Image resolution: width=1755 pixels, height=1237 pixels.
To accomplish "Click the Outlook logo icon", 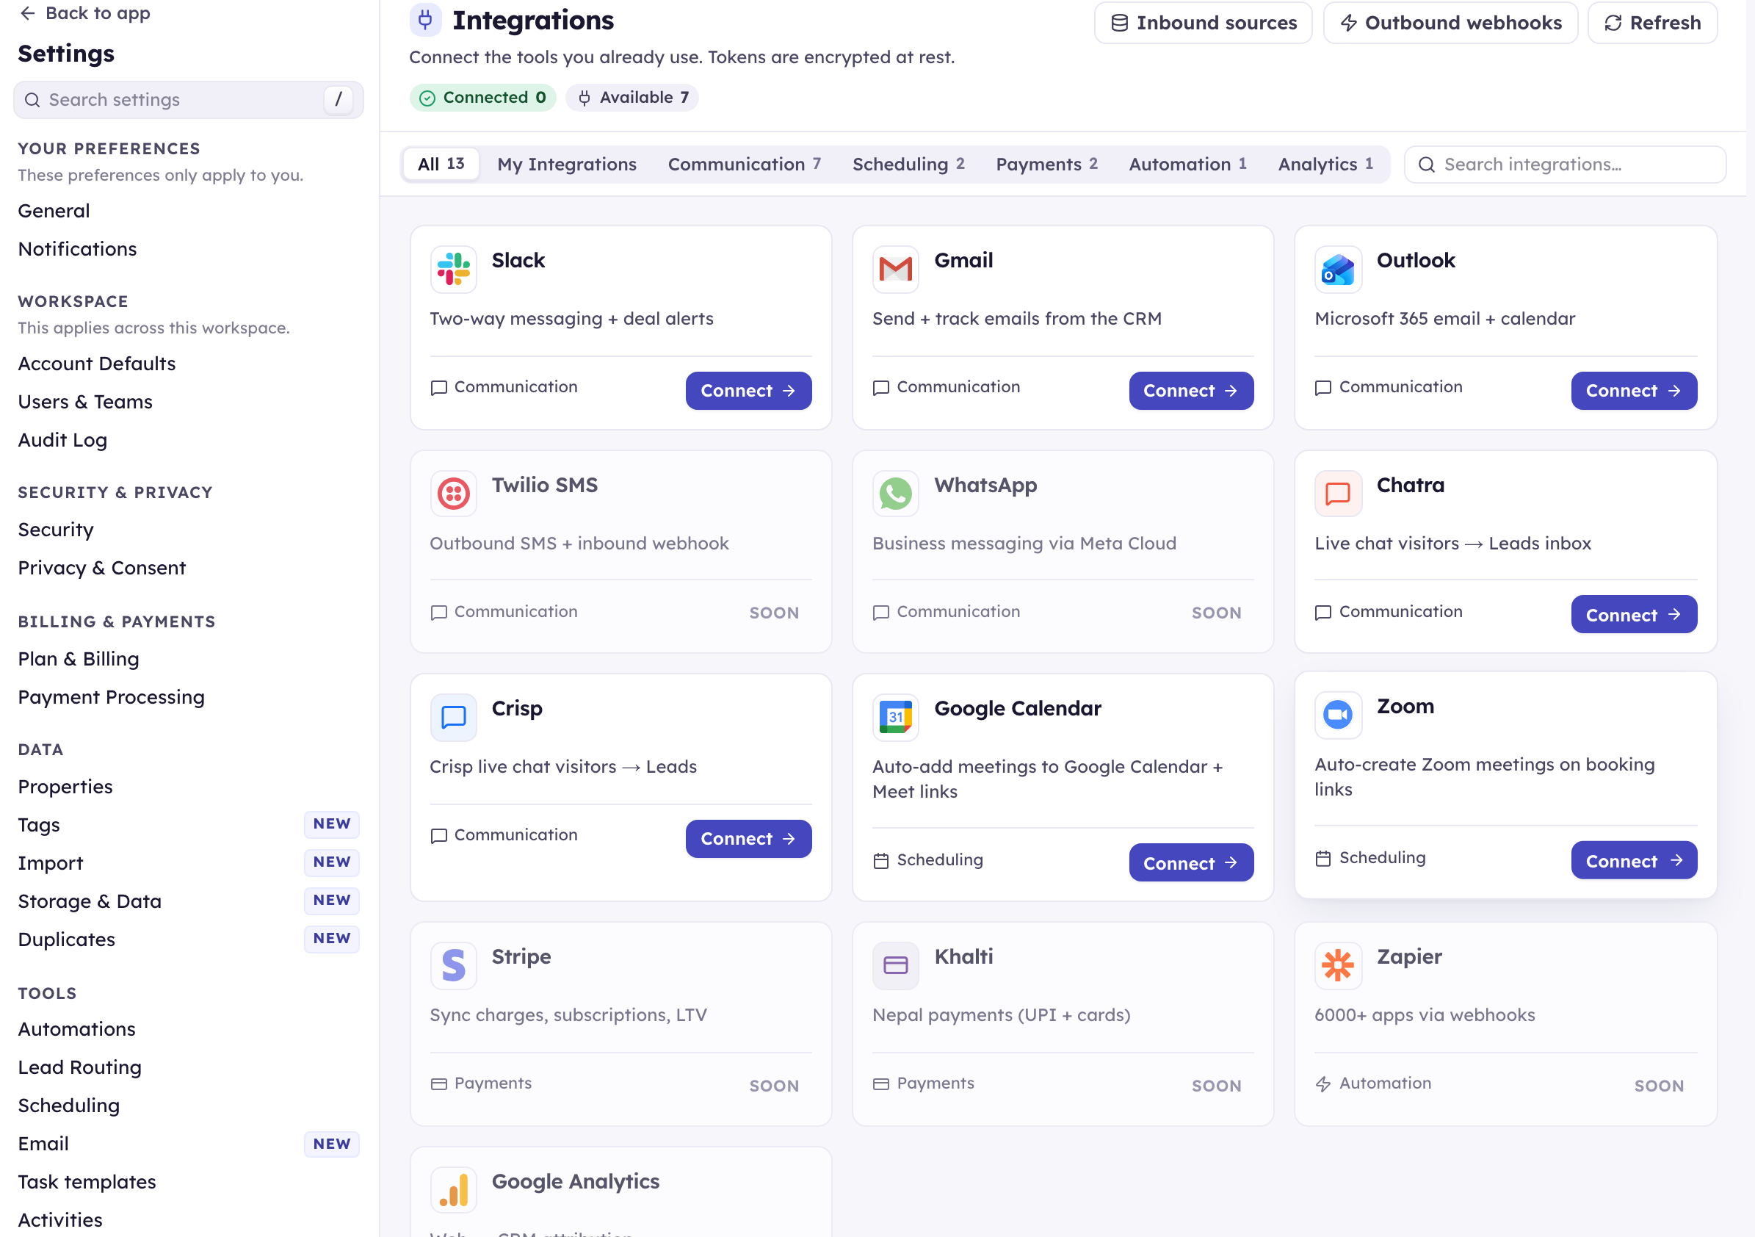I will point(1338,269).
